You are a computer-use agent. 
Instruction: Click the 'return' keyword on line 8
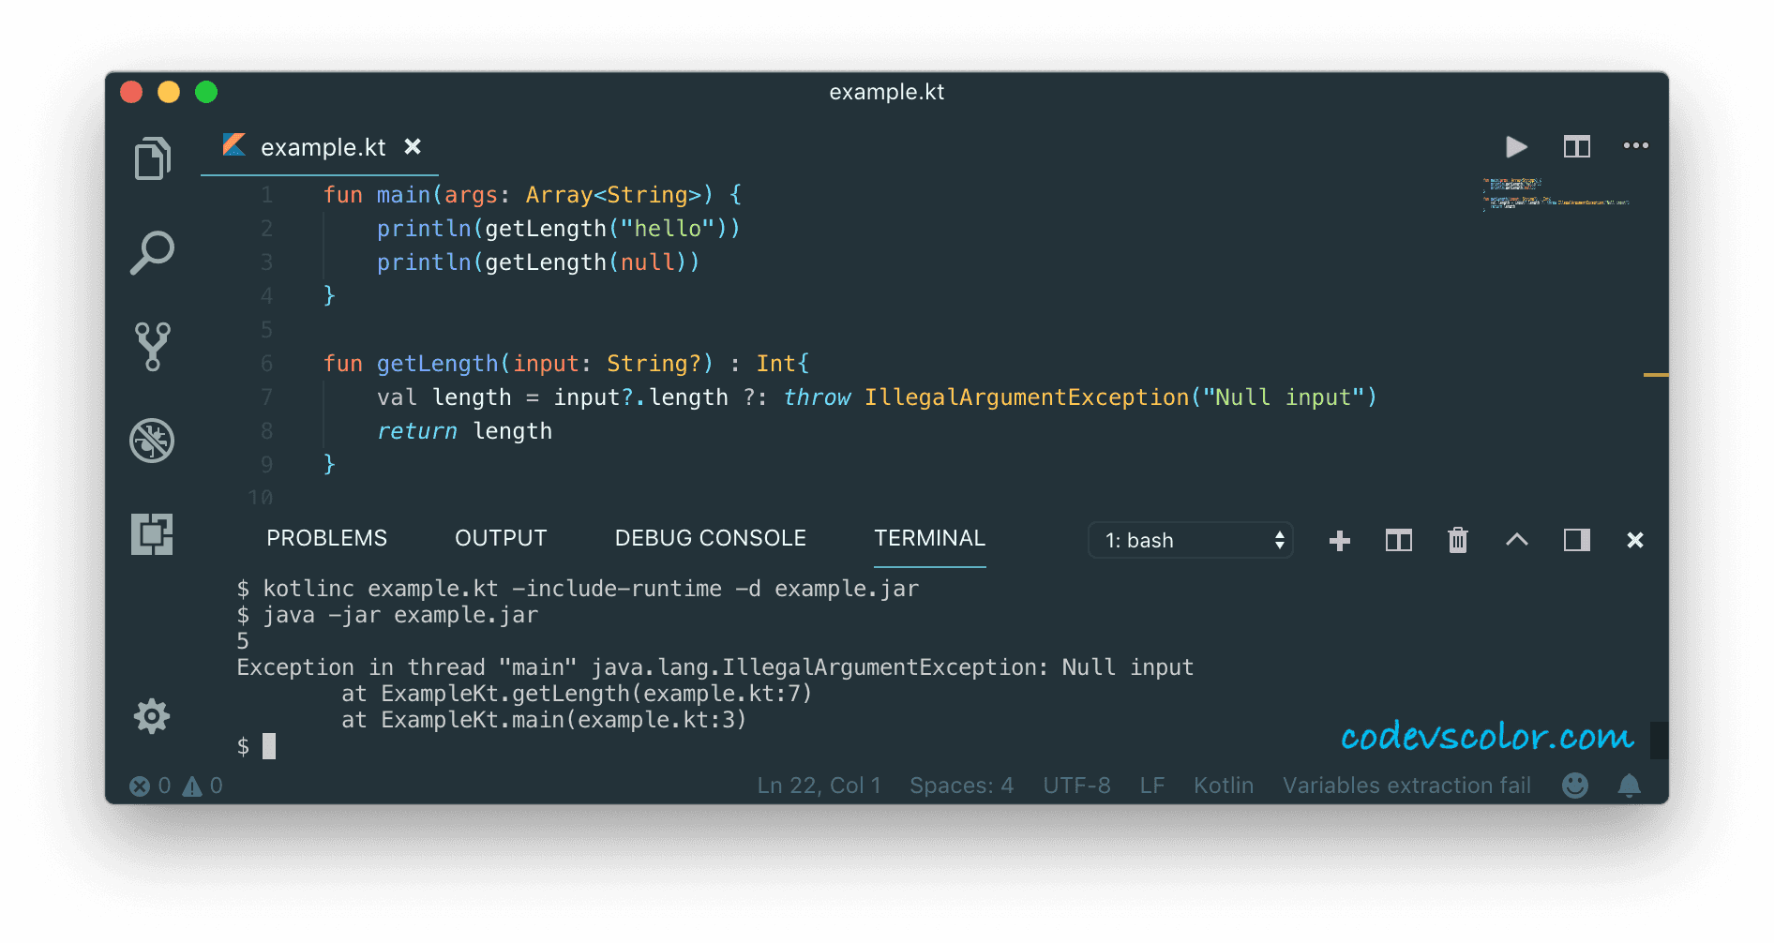pos(416,431)
